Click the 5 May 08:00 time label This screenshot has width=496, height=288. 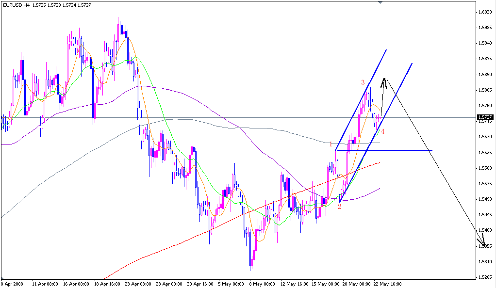231,284
